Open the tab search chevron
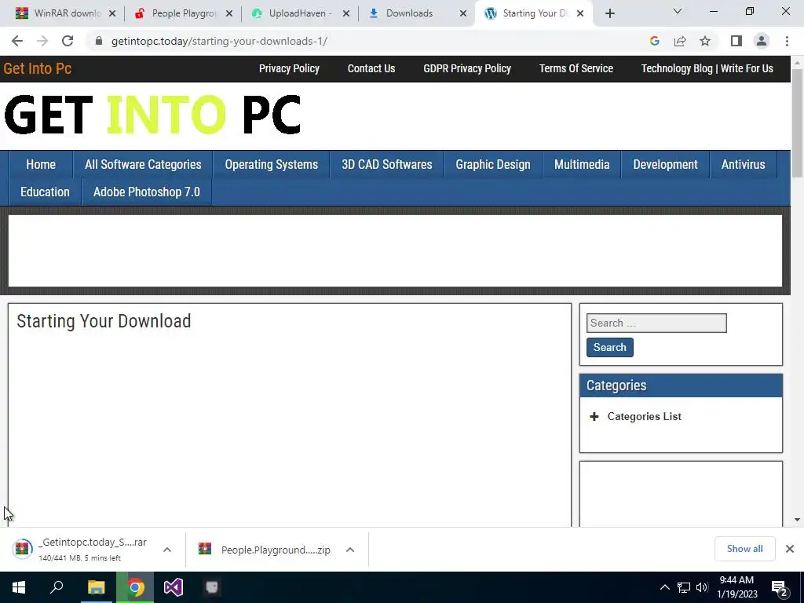Viewport: 804px width, 603px height. click(x=678, y=11)
